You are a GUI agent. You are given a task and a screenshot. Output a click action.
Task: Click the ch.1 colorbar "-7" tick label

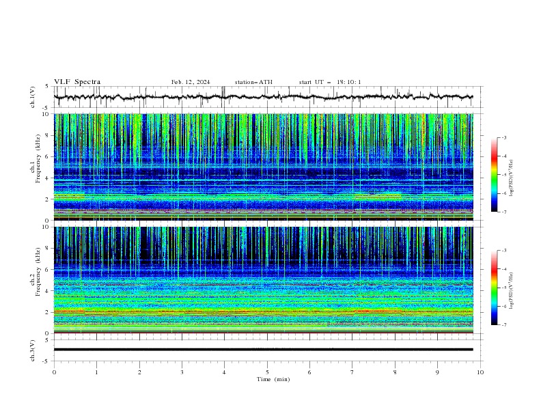tap(504, 212)
